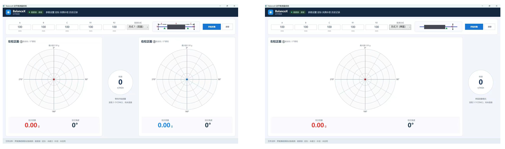This screenshot has width=505, height=149.
Task: Focus the A value field, 方式 1 window
Action: click(20, 27)
